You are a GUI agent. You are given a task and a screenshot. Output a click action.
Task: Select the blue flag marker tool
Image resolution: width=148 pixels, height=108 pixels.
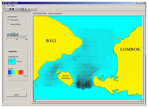[16, 9]
